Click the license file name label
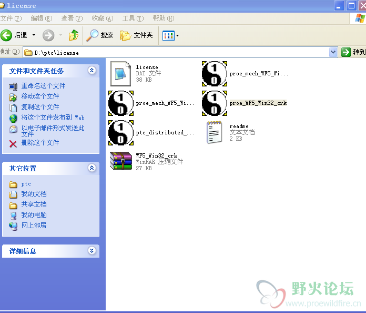Viewport: 366px width, 313px height. (x=147, y=67)
